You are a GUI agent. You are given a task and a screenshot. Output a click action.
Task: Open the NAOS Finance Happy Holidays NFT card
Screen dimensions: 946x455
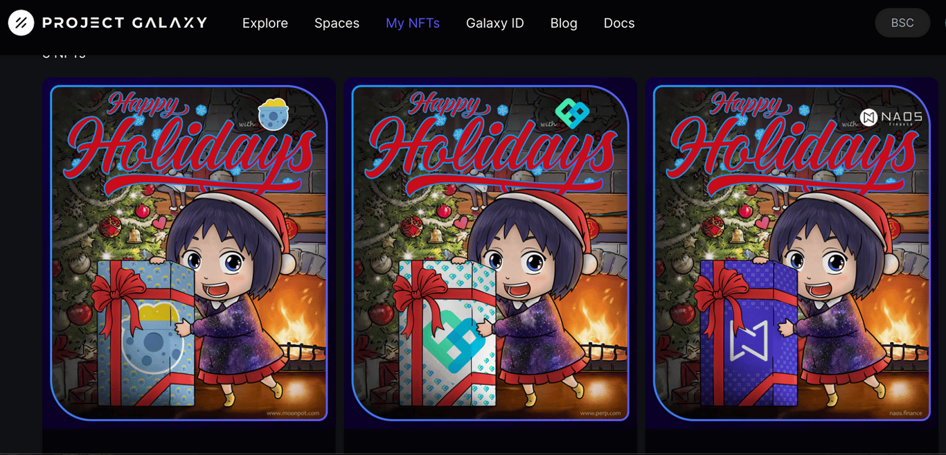pos(792,253)
